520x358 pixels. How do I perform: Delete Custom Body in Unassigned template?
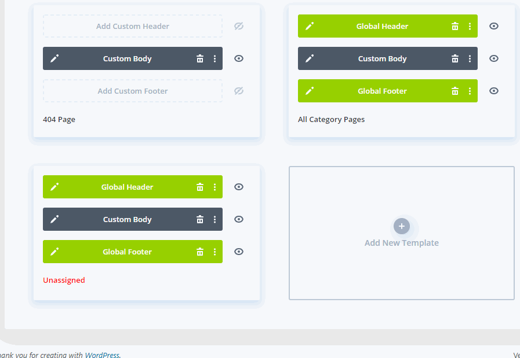199,219
